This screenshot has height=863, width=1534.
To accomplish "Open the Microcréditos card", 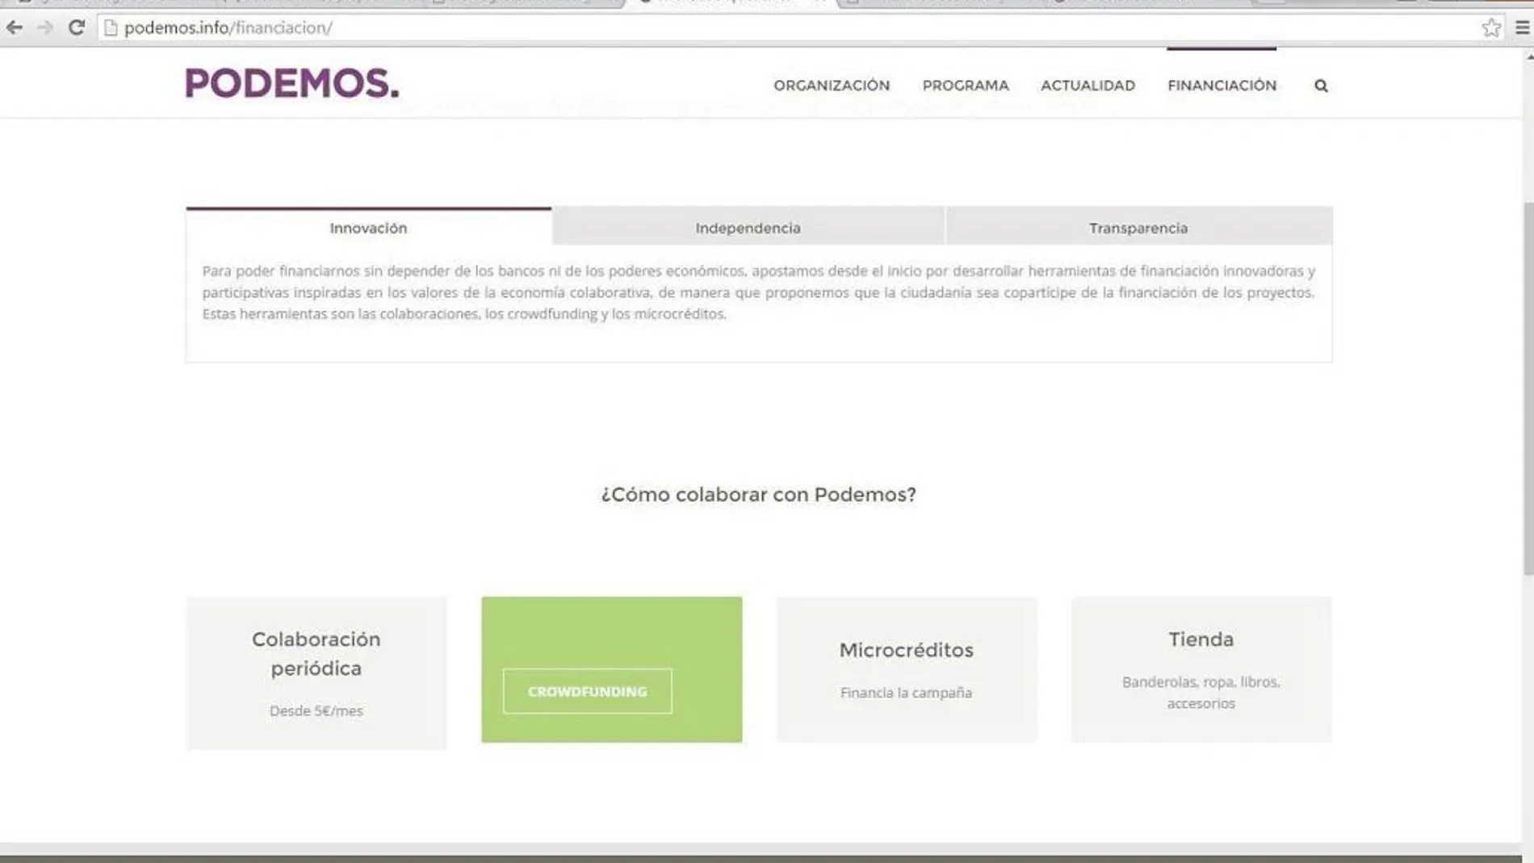I will tap(907, 669).
